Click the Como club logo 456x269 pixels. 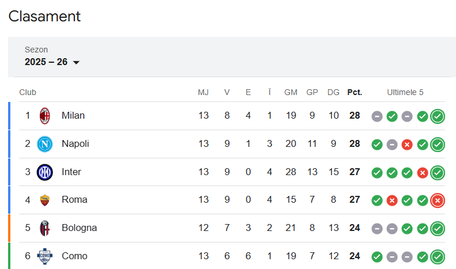tap(45, 256)
